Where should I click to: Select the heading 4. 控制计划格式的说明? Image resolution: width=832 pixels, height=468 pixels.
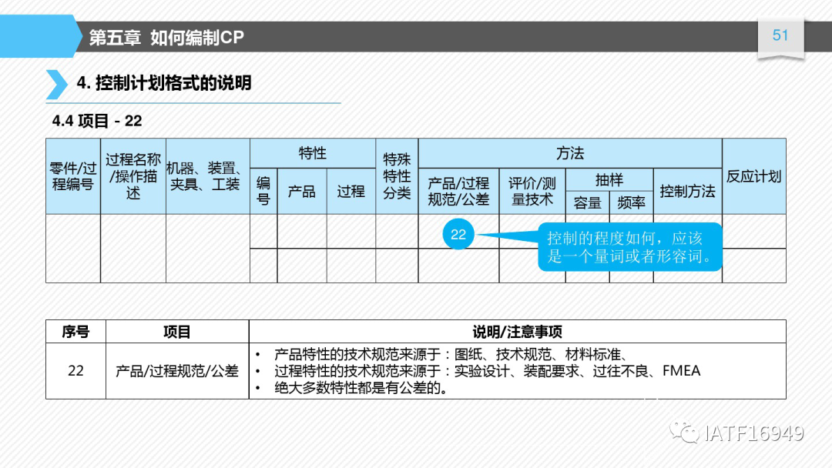(x=164, y=83)
